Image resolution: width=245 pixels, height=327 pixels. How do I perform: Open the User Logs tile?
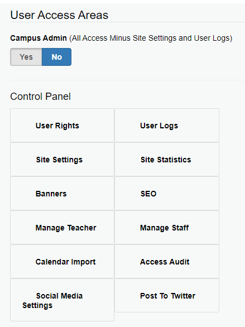(167, 126)
